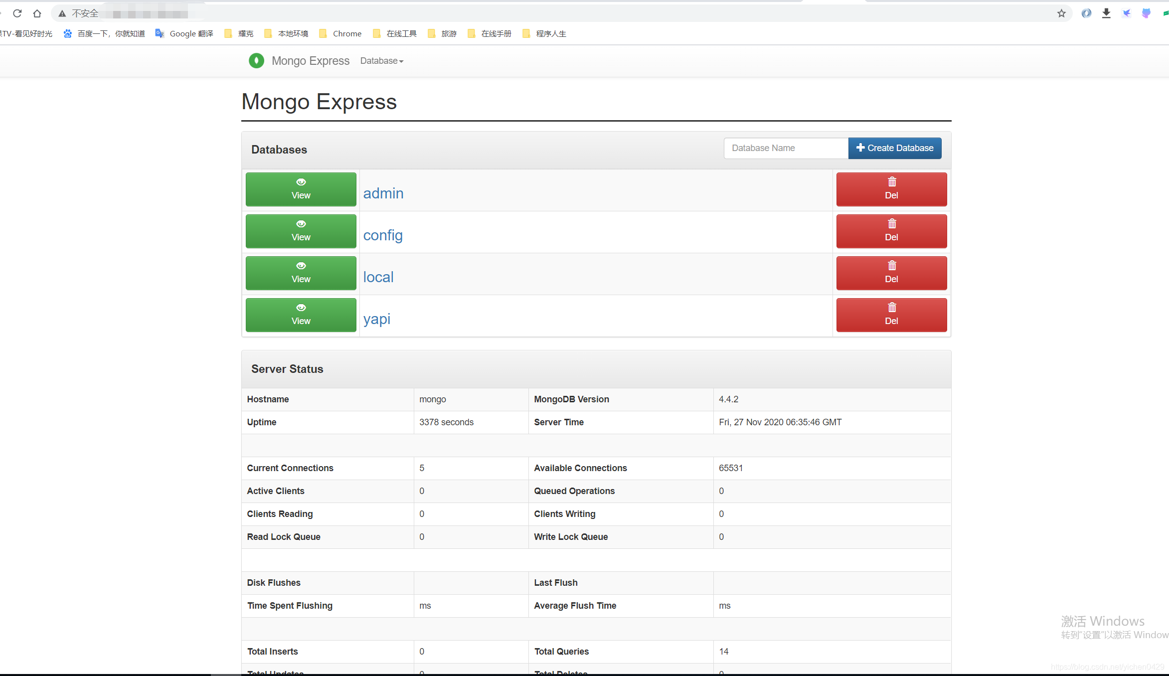Open the 耀克 bookmarks folder
This screenshot has height=676, width=1169.
[239, 33]
